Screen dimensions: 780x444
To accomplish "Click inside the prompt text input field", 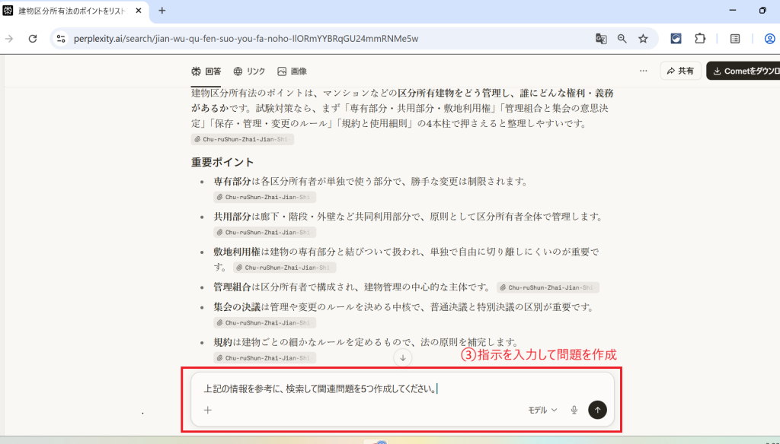I will 381,389.
